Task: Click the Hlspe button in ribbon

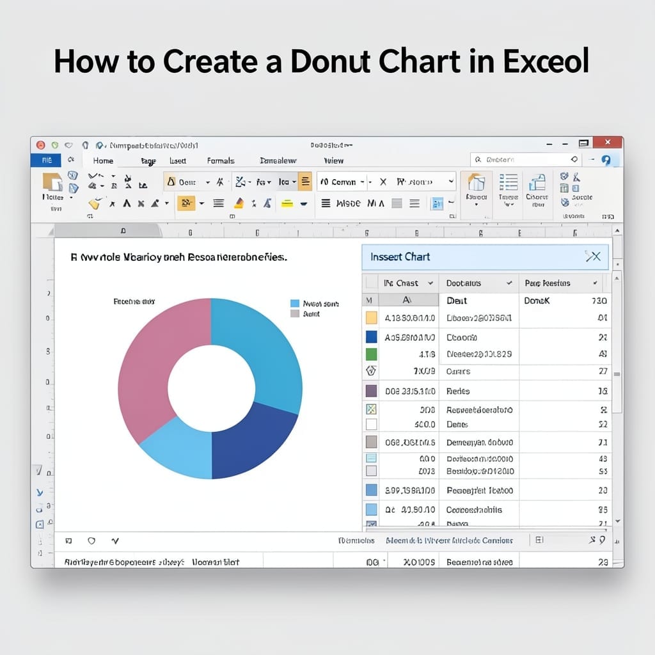Action: (x=348, y=203)
